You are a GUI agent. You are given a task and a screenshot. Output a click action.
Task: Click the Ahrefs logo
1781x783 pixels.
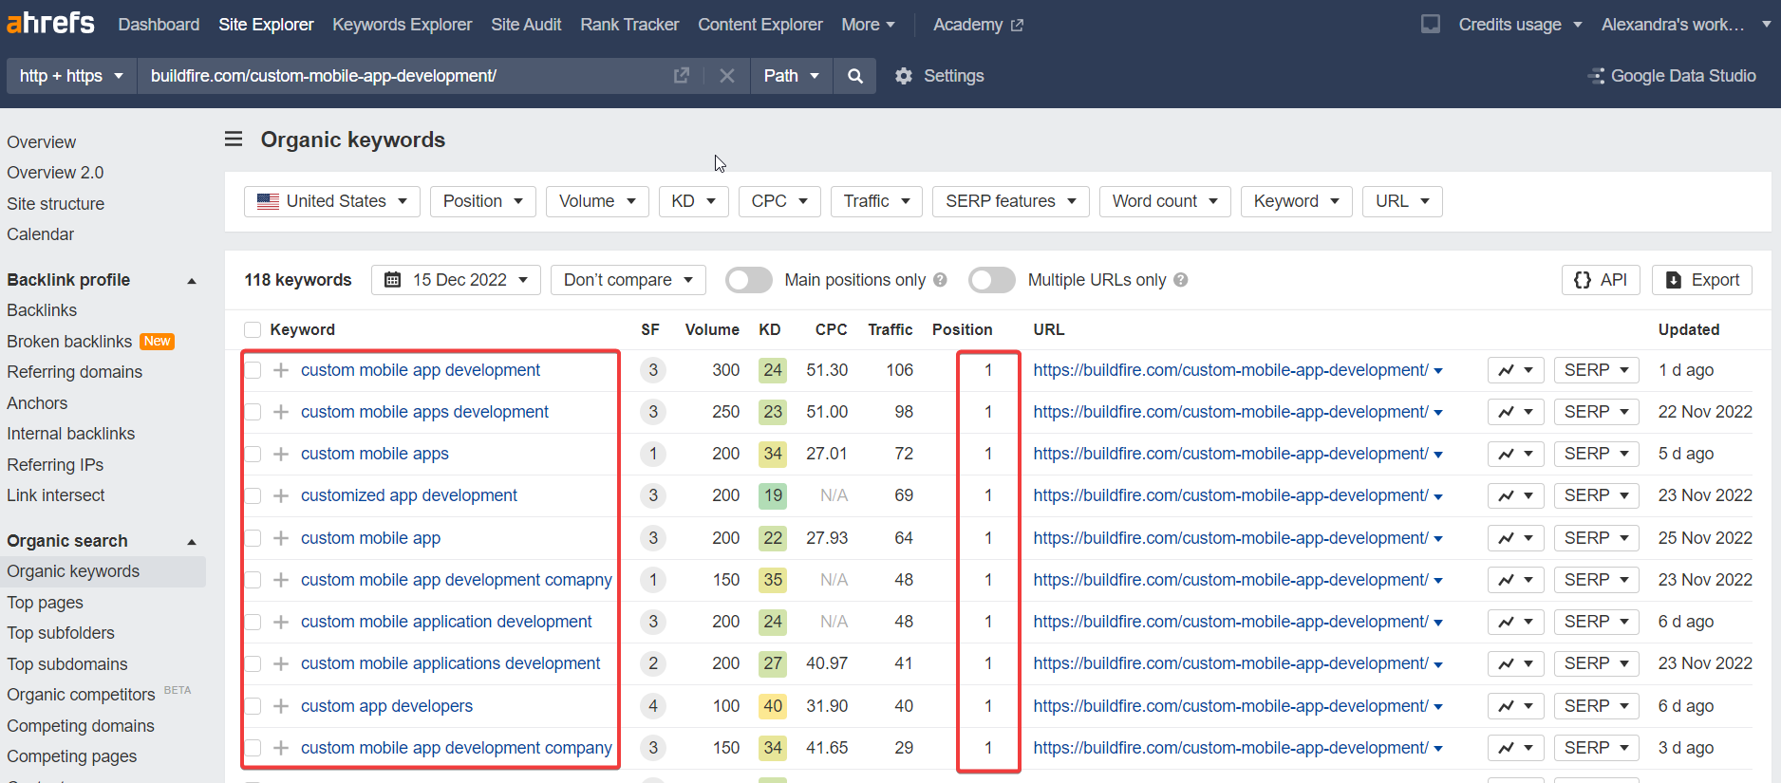point(50,23)
